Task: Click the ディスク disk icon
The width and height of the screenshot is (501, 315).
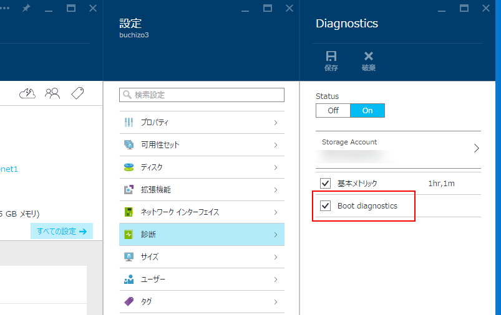Action: pyautogui.click(x=129, y=167)
